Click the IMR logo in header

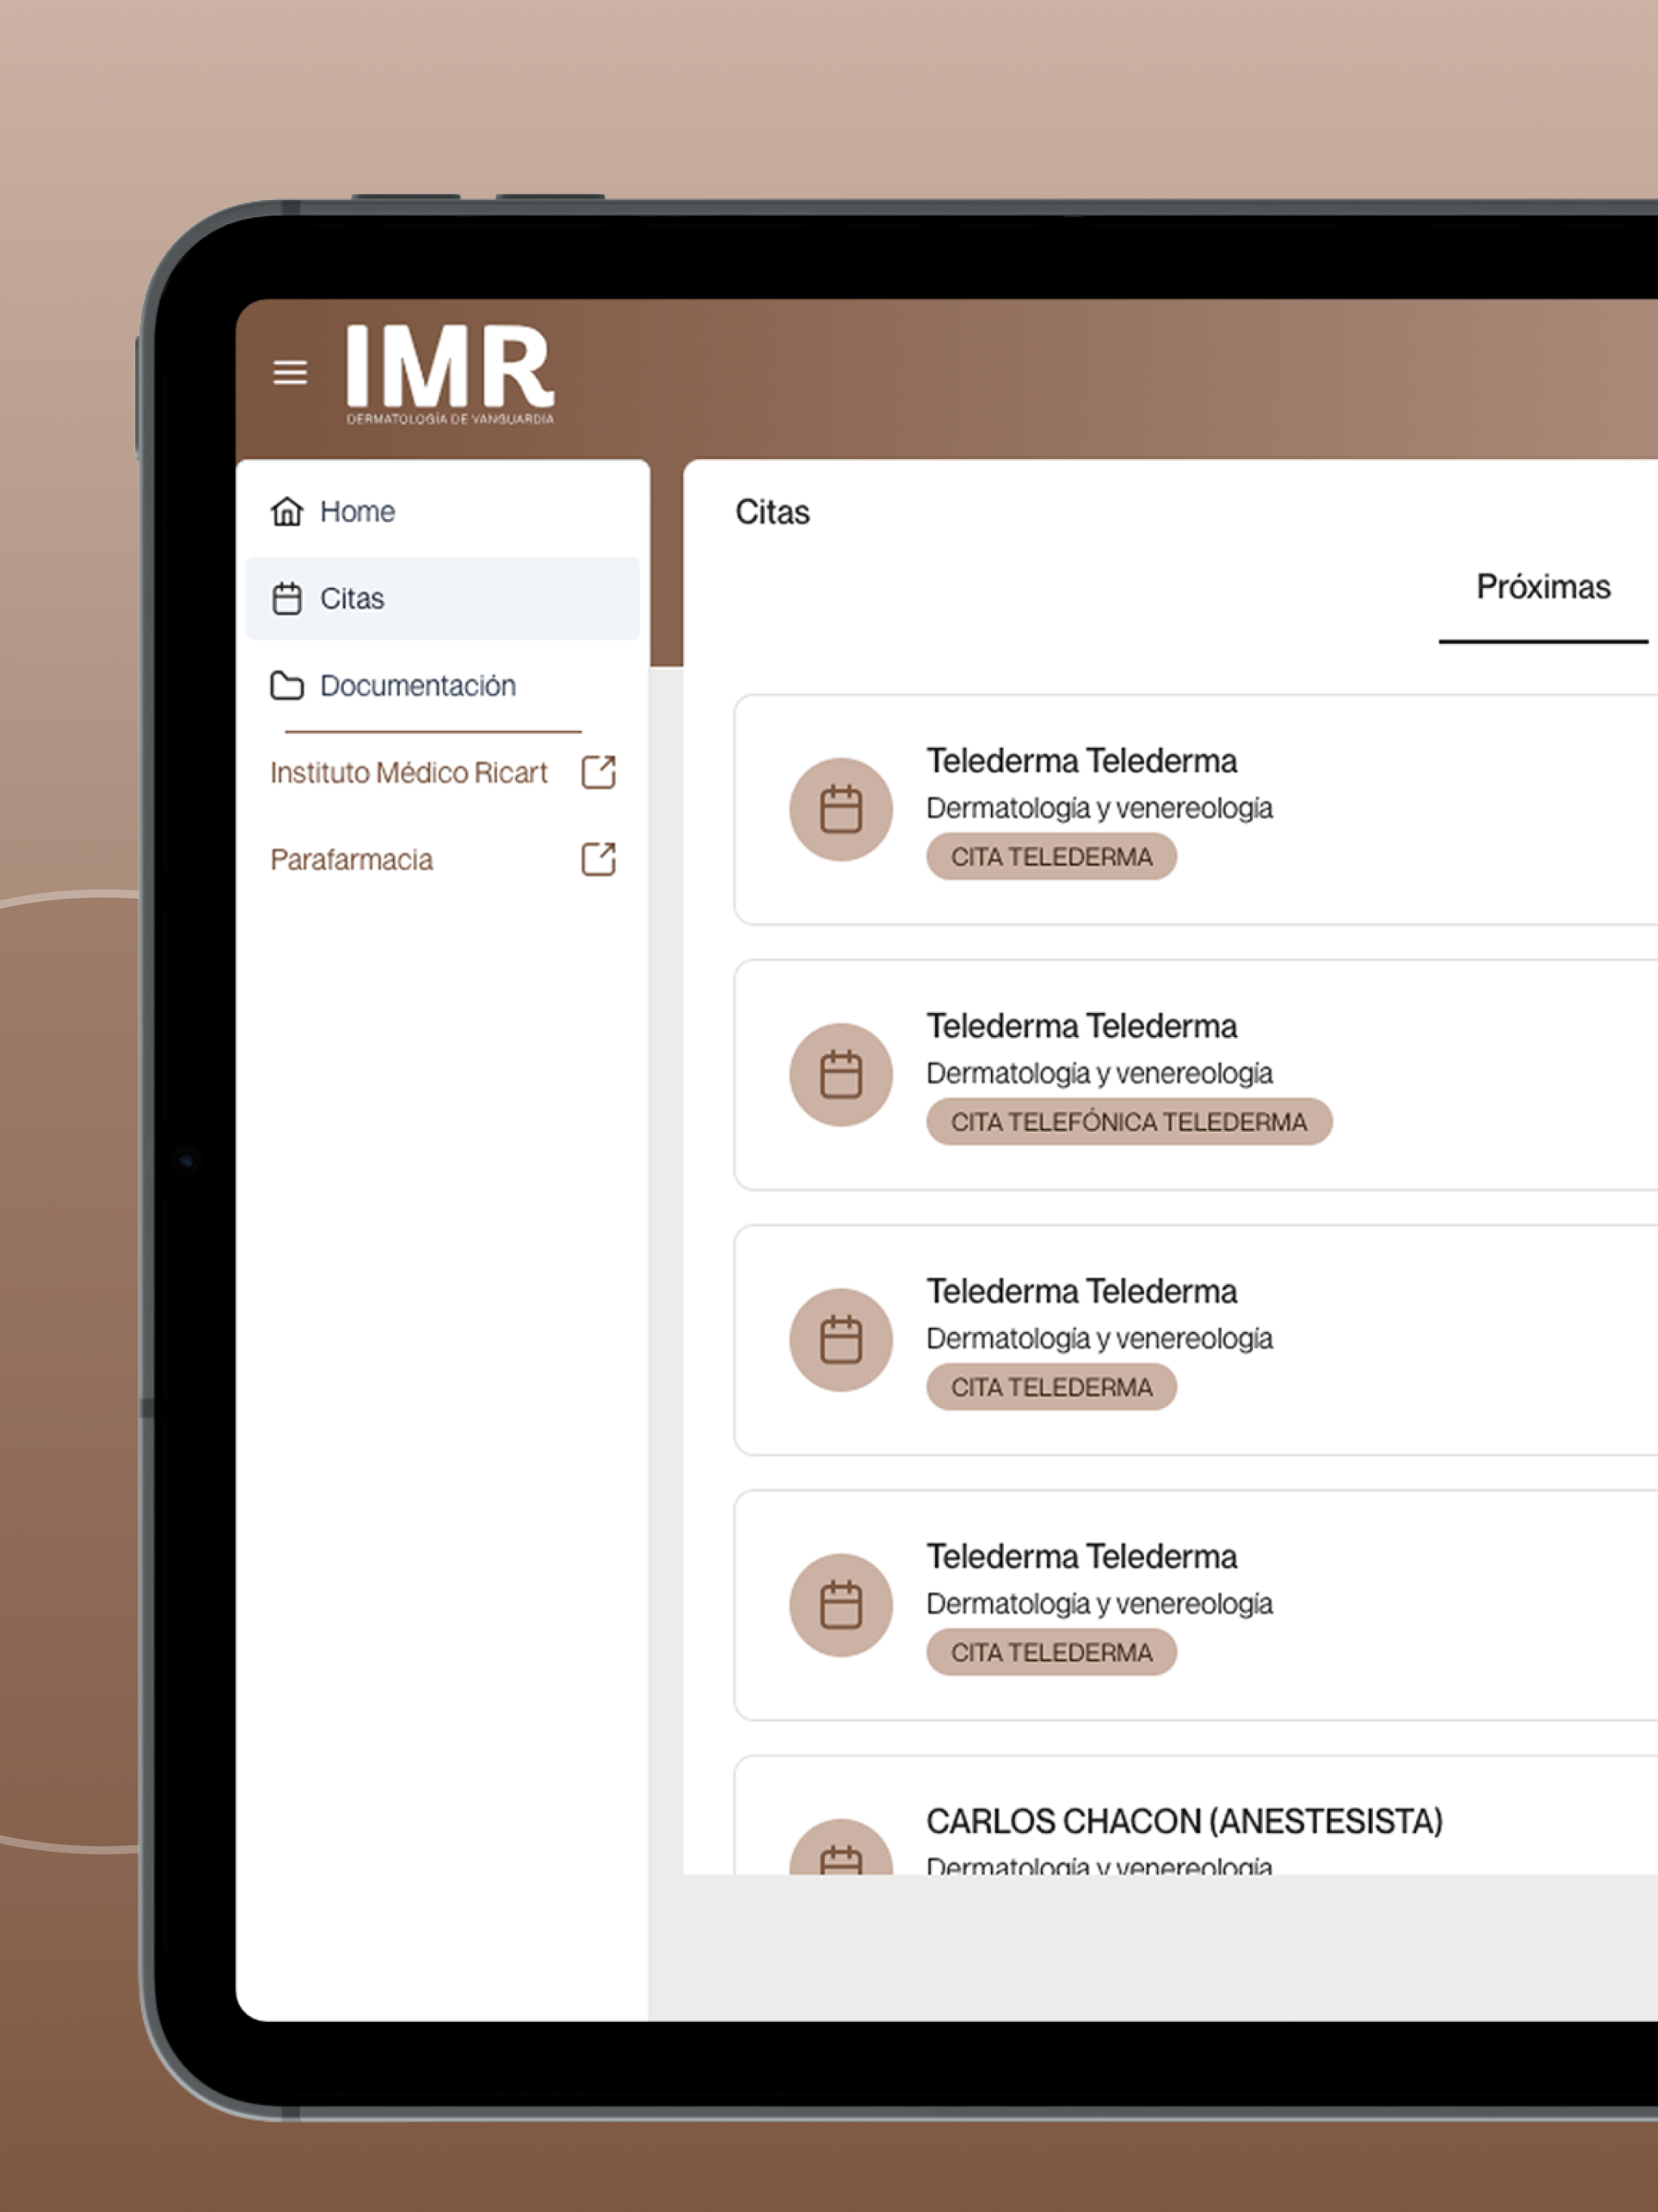449,375
